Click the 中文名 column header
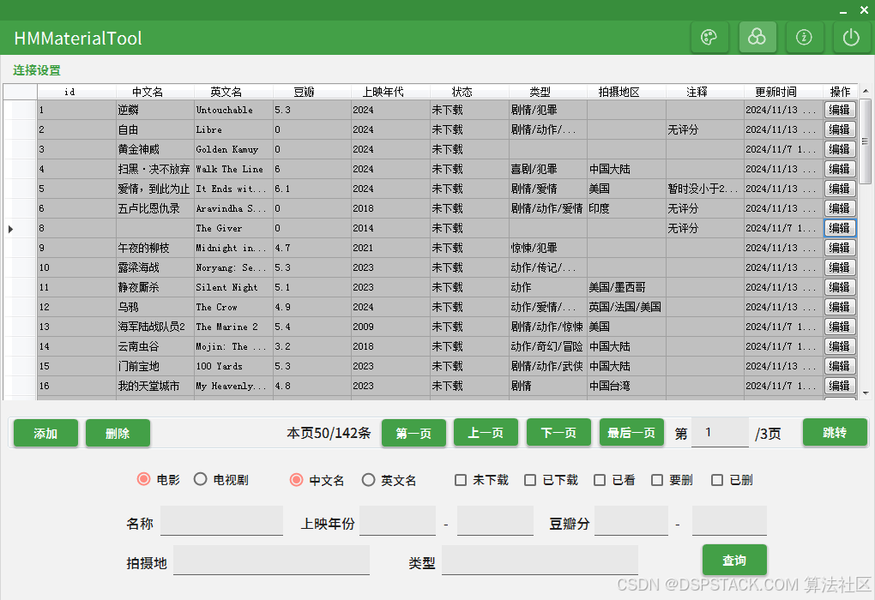This screenshot has width=875, height=600. click(154, 92)
